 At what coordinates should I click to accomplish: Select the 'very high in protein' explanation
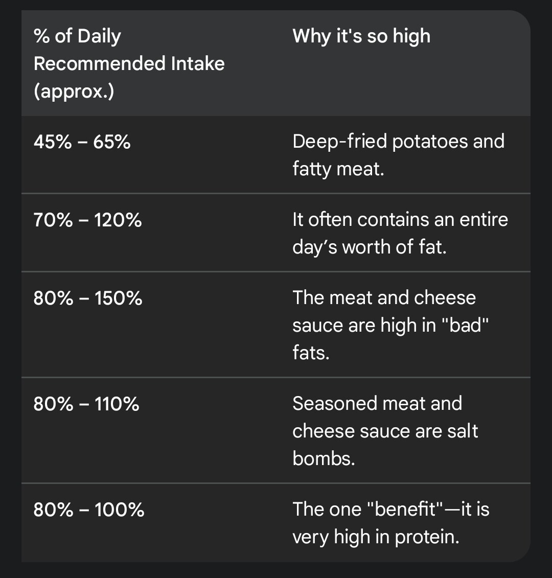tap(390, 523)
